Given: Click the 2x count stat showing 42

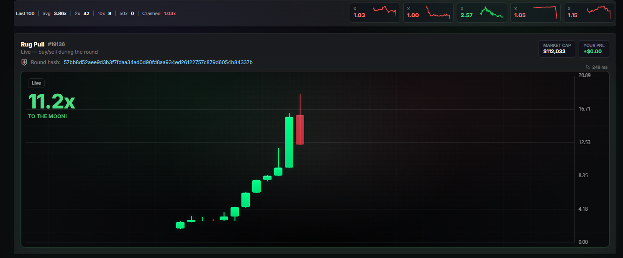Looking at the screenshot, I should click(x=82, y=13).
